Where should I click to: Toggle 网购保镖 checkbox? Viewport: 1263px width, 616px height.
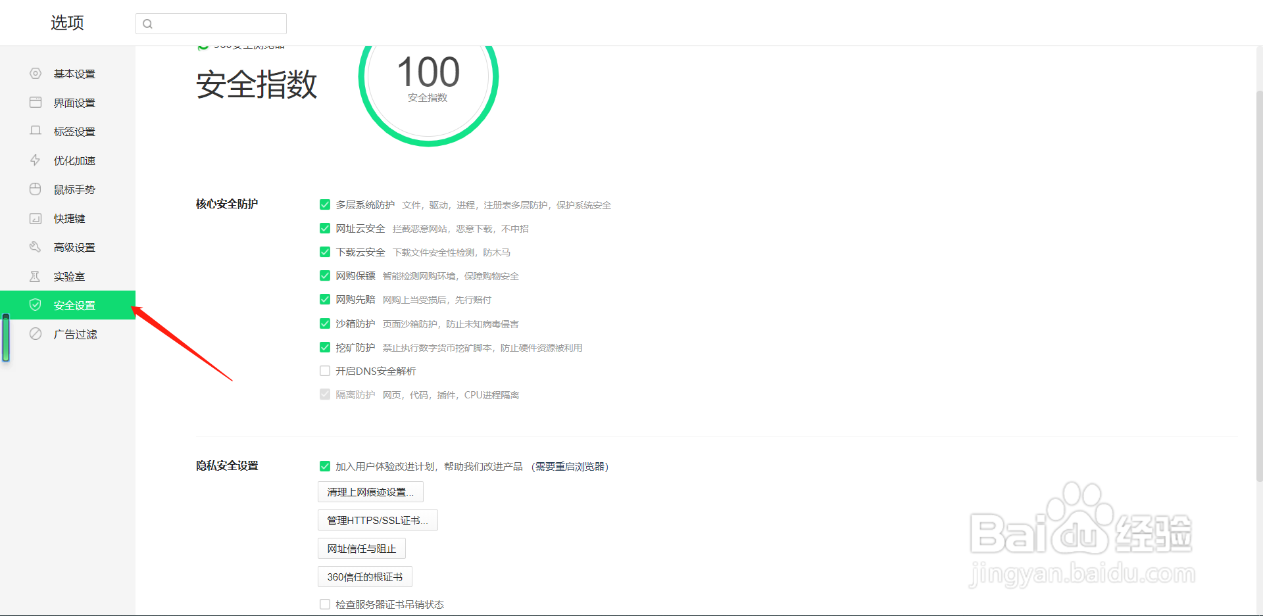pos(325,275)
